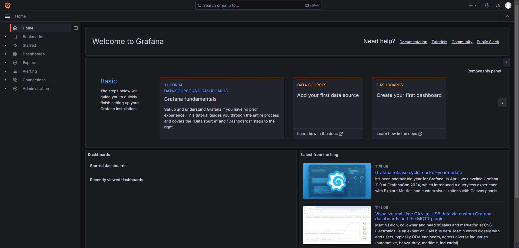Click the Remove this panel link
Screen dimensions: 519x248
(484, 71)
